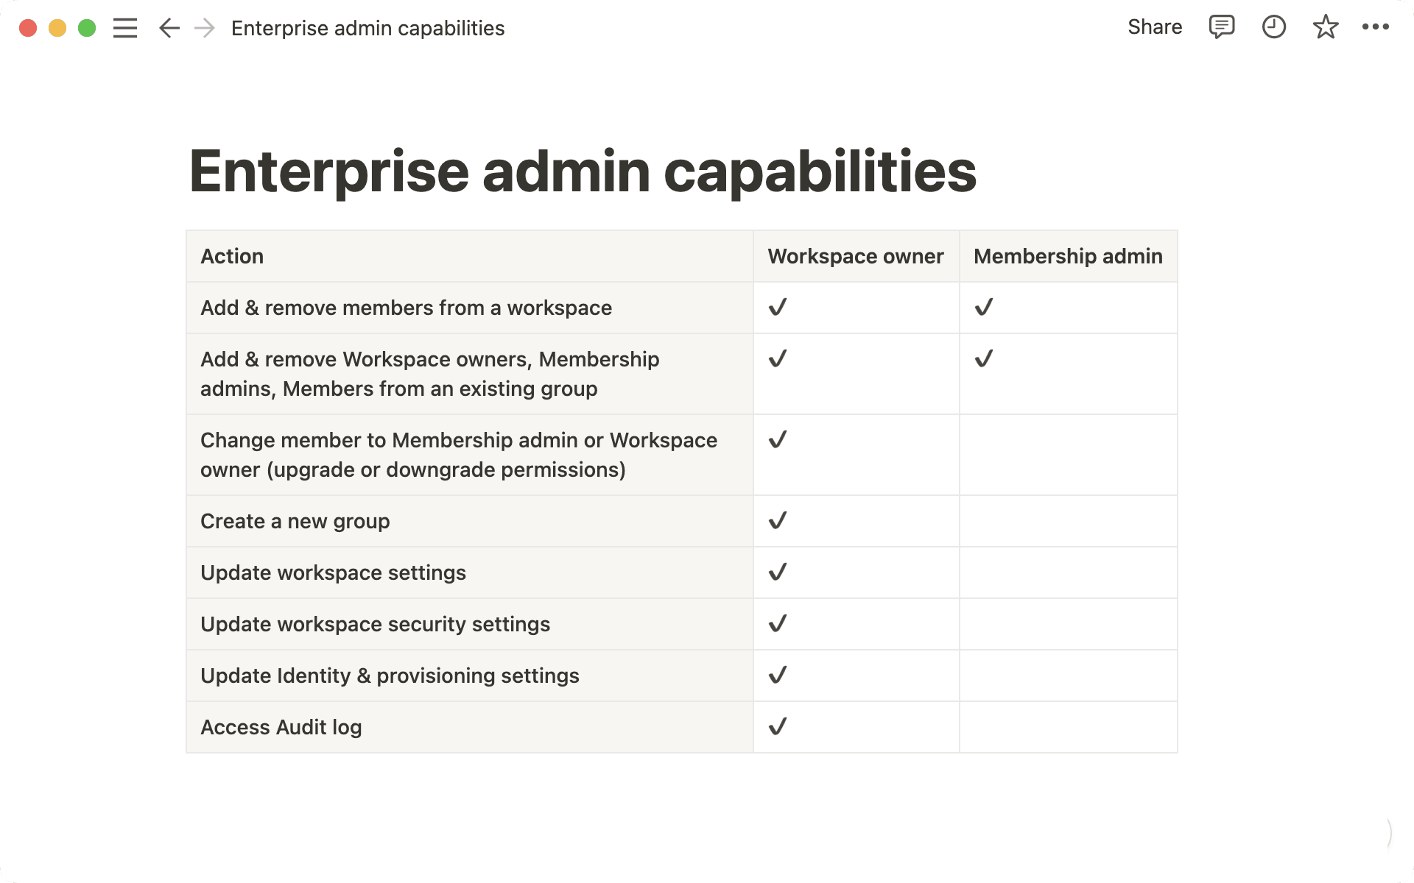This screenshot has height=883, width=1414.
Task: Toggle the sidebar using the hamburger icon
Action: [x=125, y=28]
